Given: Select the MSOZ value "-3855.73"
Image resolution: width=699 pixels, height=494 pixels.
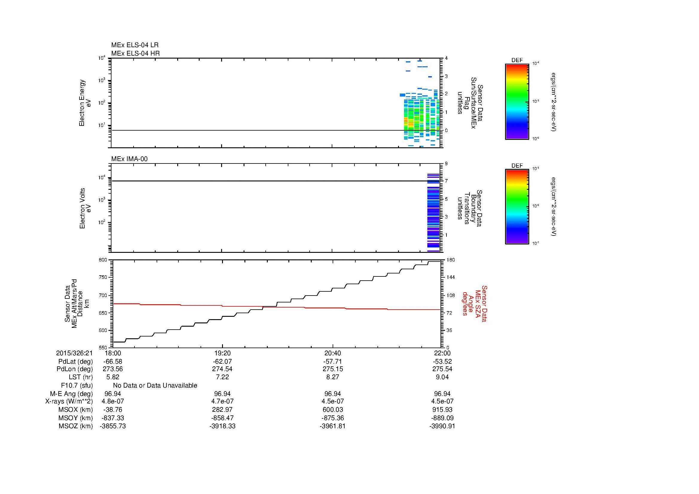Looking at the screenshot, I should 113,426.
